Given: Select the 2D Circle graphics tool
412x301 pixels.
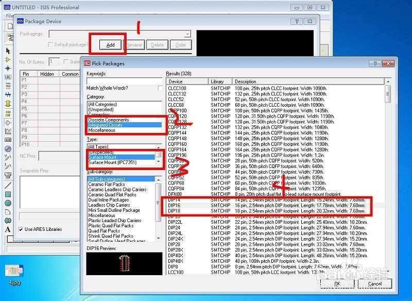Looking at the screenshot, I should pyautogui.click(x=8, y=203).
